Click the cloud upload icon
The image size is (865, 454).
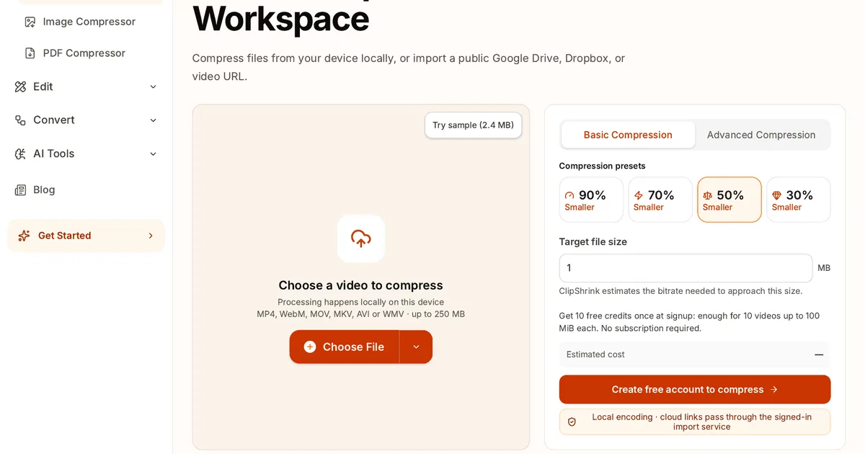coord(361,239)
